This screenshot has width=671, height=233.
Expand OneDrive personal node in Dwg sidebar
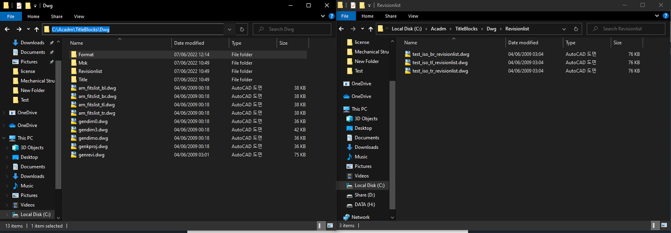tap(4, 125)
